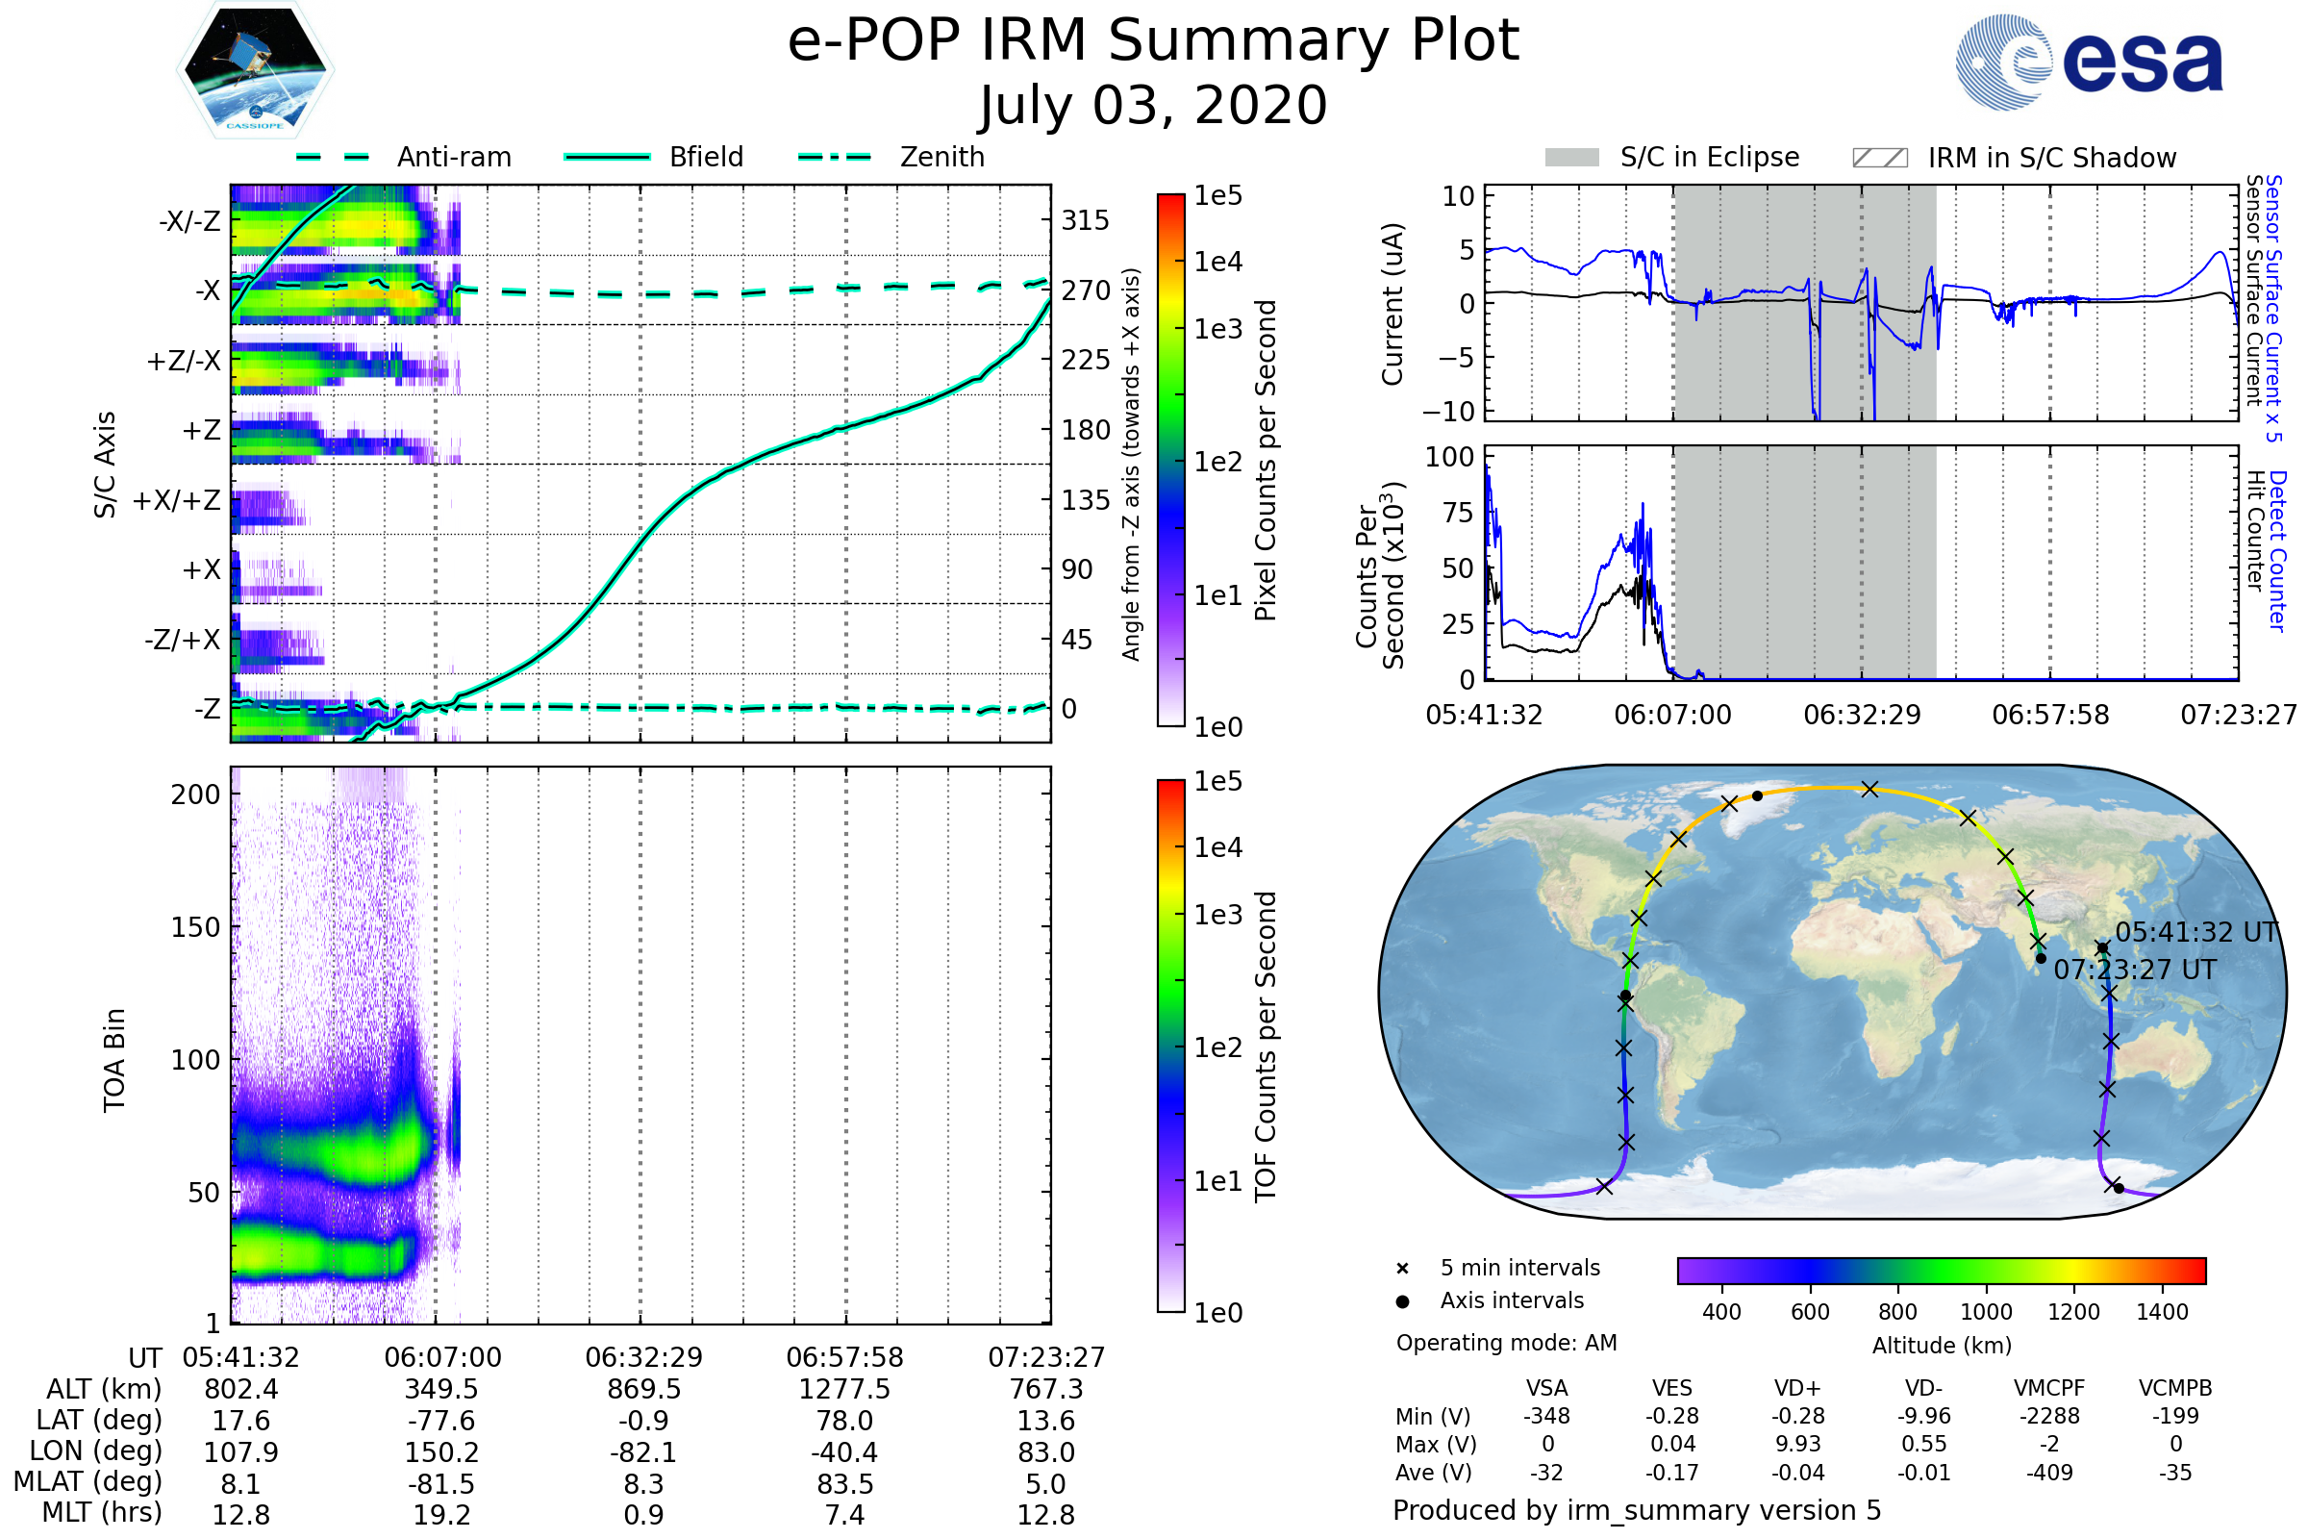Click the ESA logo
The width and height of the screenshot is (2308, 1539).
click(2090, 61)
